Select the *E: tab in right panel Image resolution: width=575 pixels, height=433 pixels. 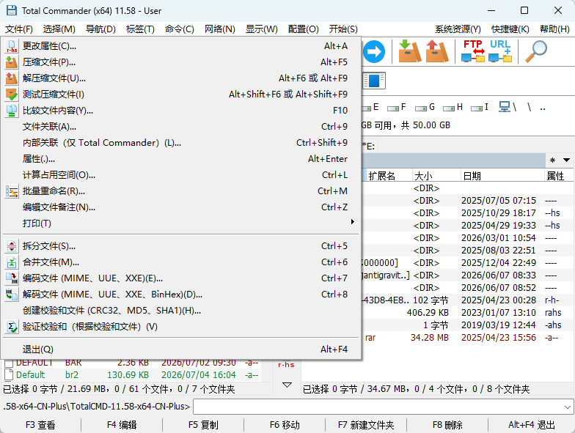[x=368, y=147]
